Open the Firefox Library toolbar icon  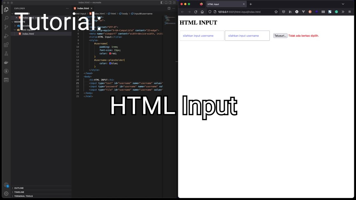coord(290,12)
